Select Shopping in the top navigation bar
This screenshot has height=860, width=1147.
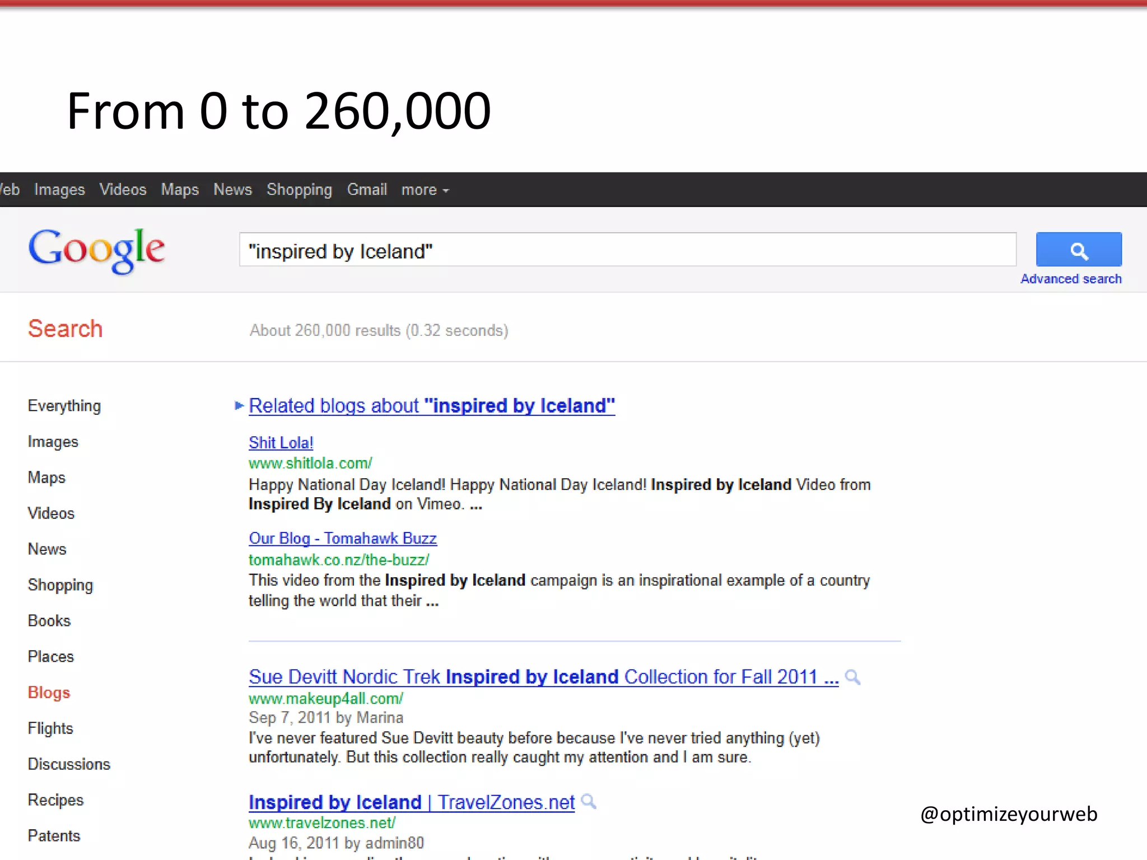pyautogui.click(x=299, y=190)
